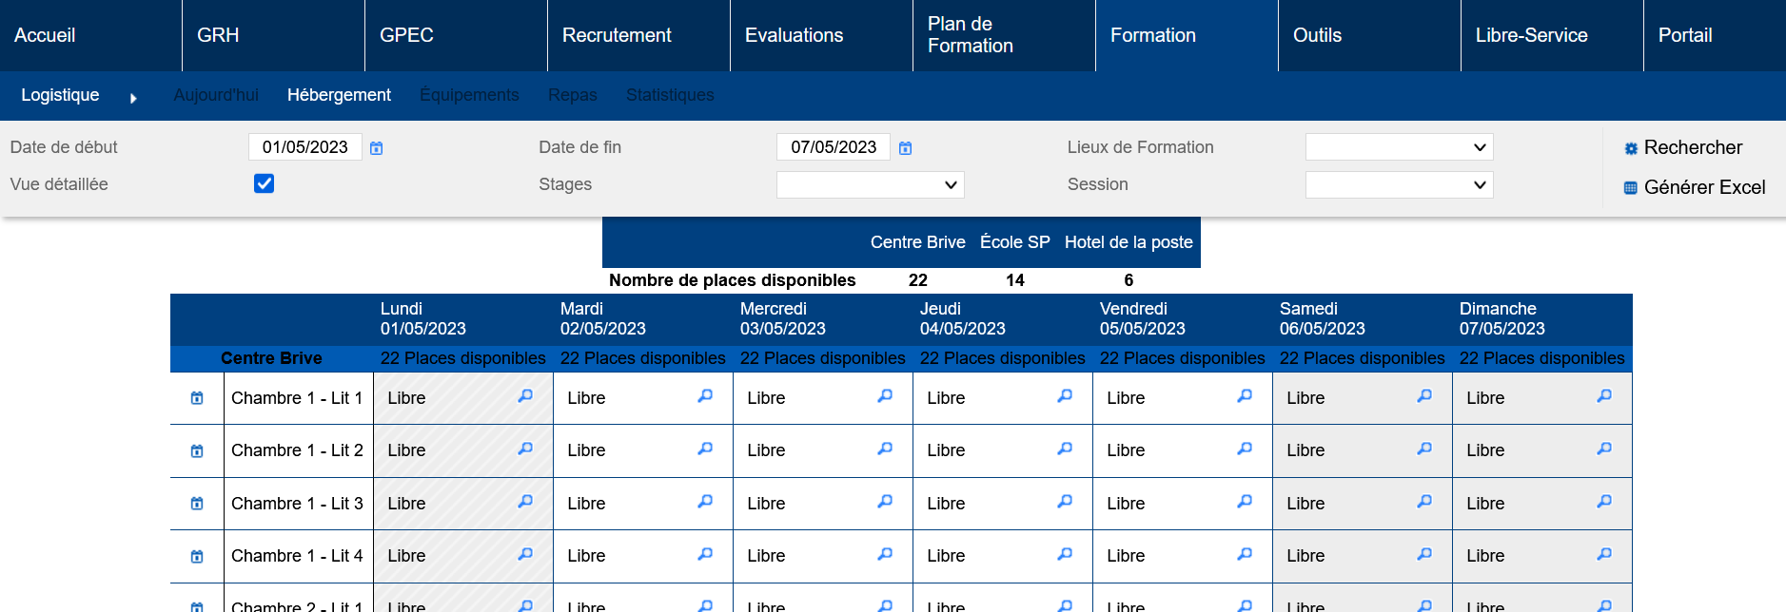The width and height of the screenshot is (1786, 612).
Task: Expand the Logistique submenu arrow
Action: [133, 98]
